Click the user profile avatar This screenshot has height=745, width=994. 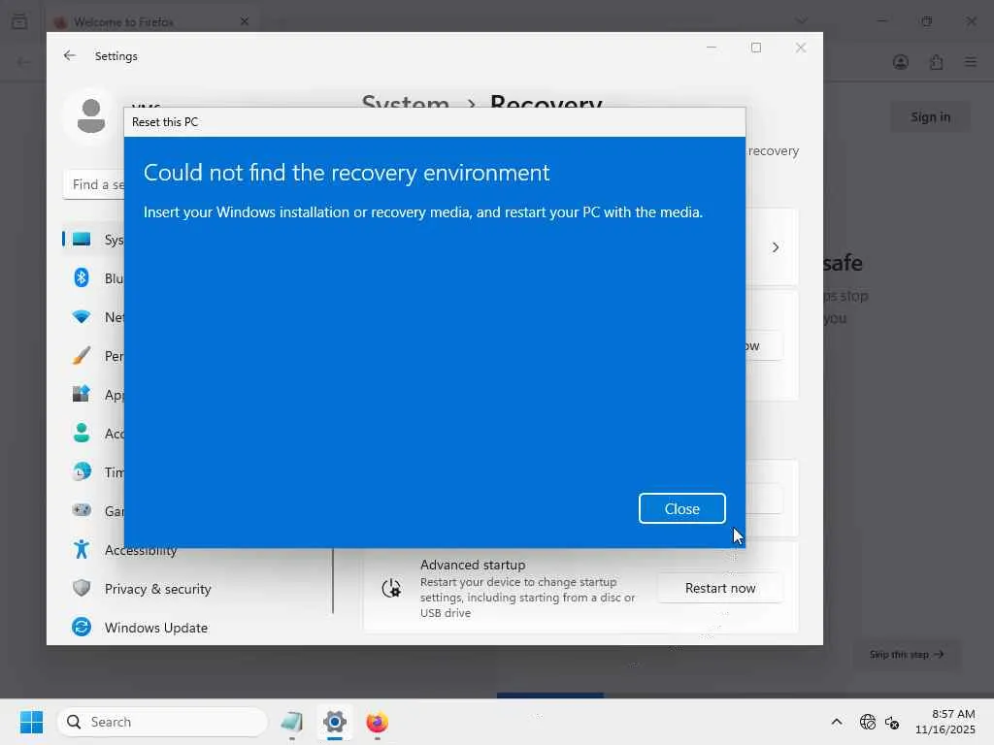(90, 116)
